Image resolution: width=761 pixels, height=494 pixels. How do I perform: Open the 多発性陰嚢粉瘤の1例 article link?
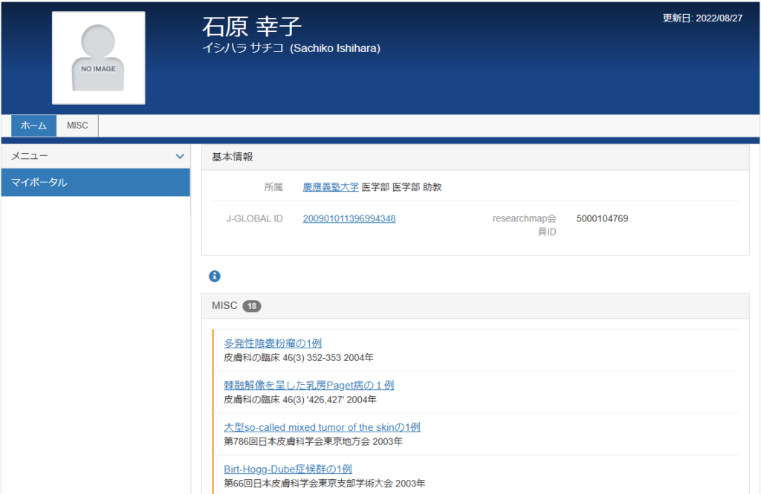coord(273,343)
